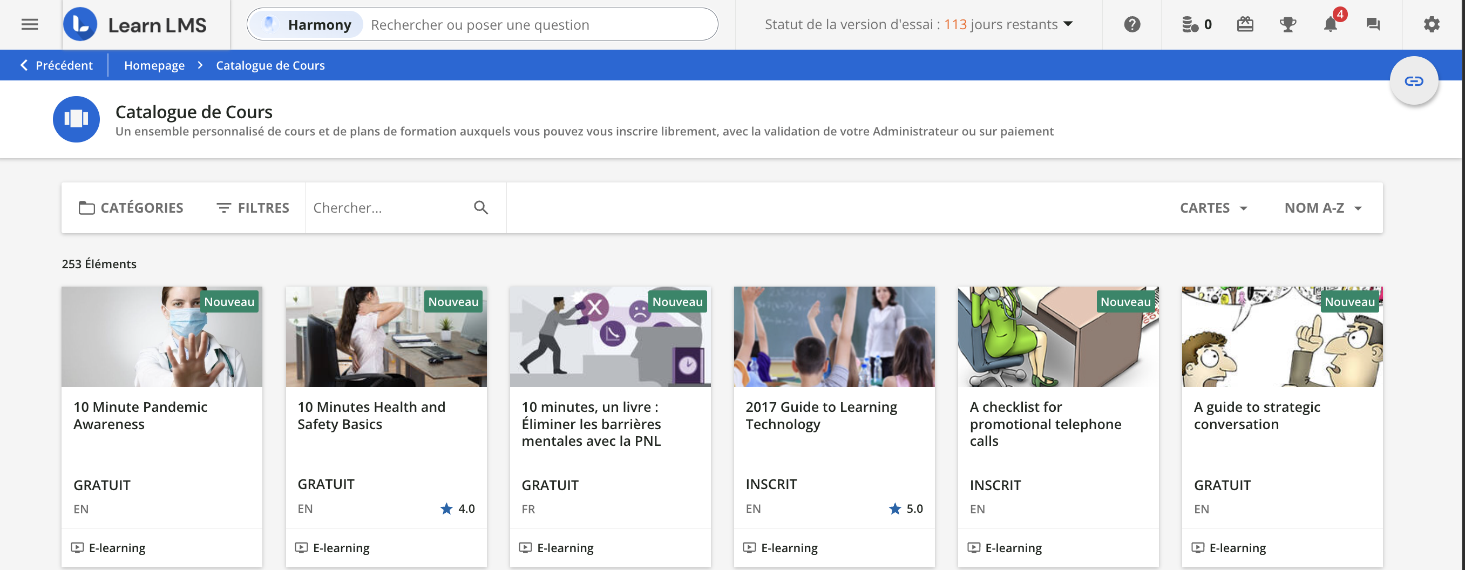The width and height of the screenshot is (1465, 570).
Task: Open the settings gear icon
Action: coord(1432,24)
